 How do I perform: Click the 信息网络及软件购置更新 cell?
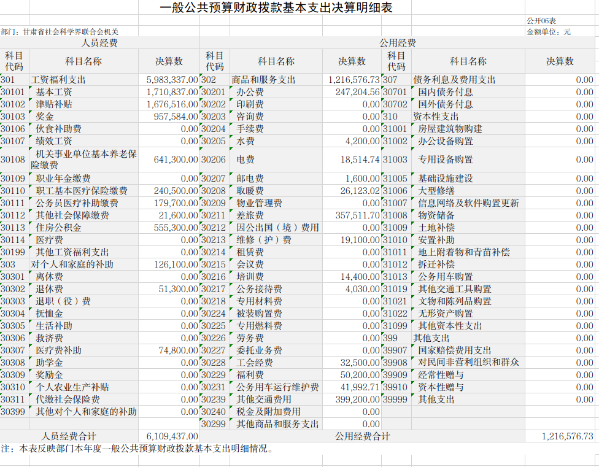click(x=468, y=203)
